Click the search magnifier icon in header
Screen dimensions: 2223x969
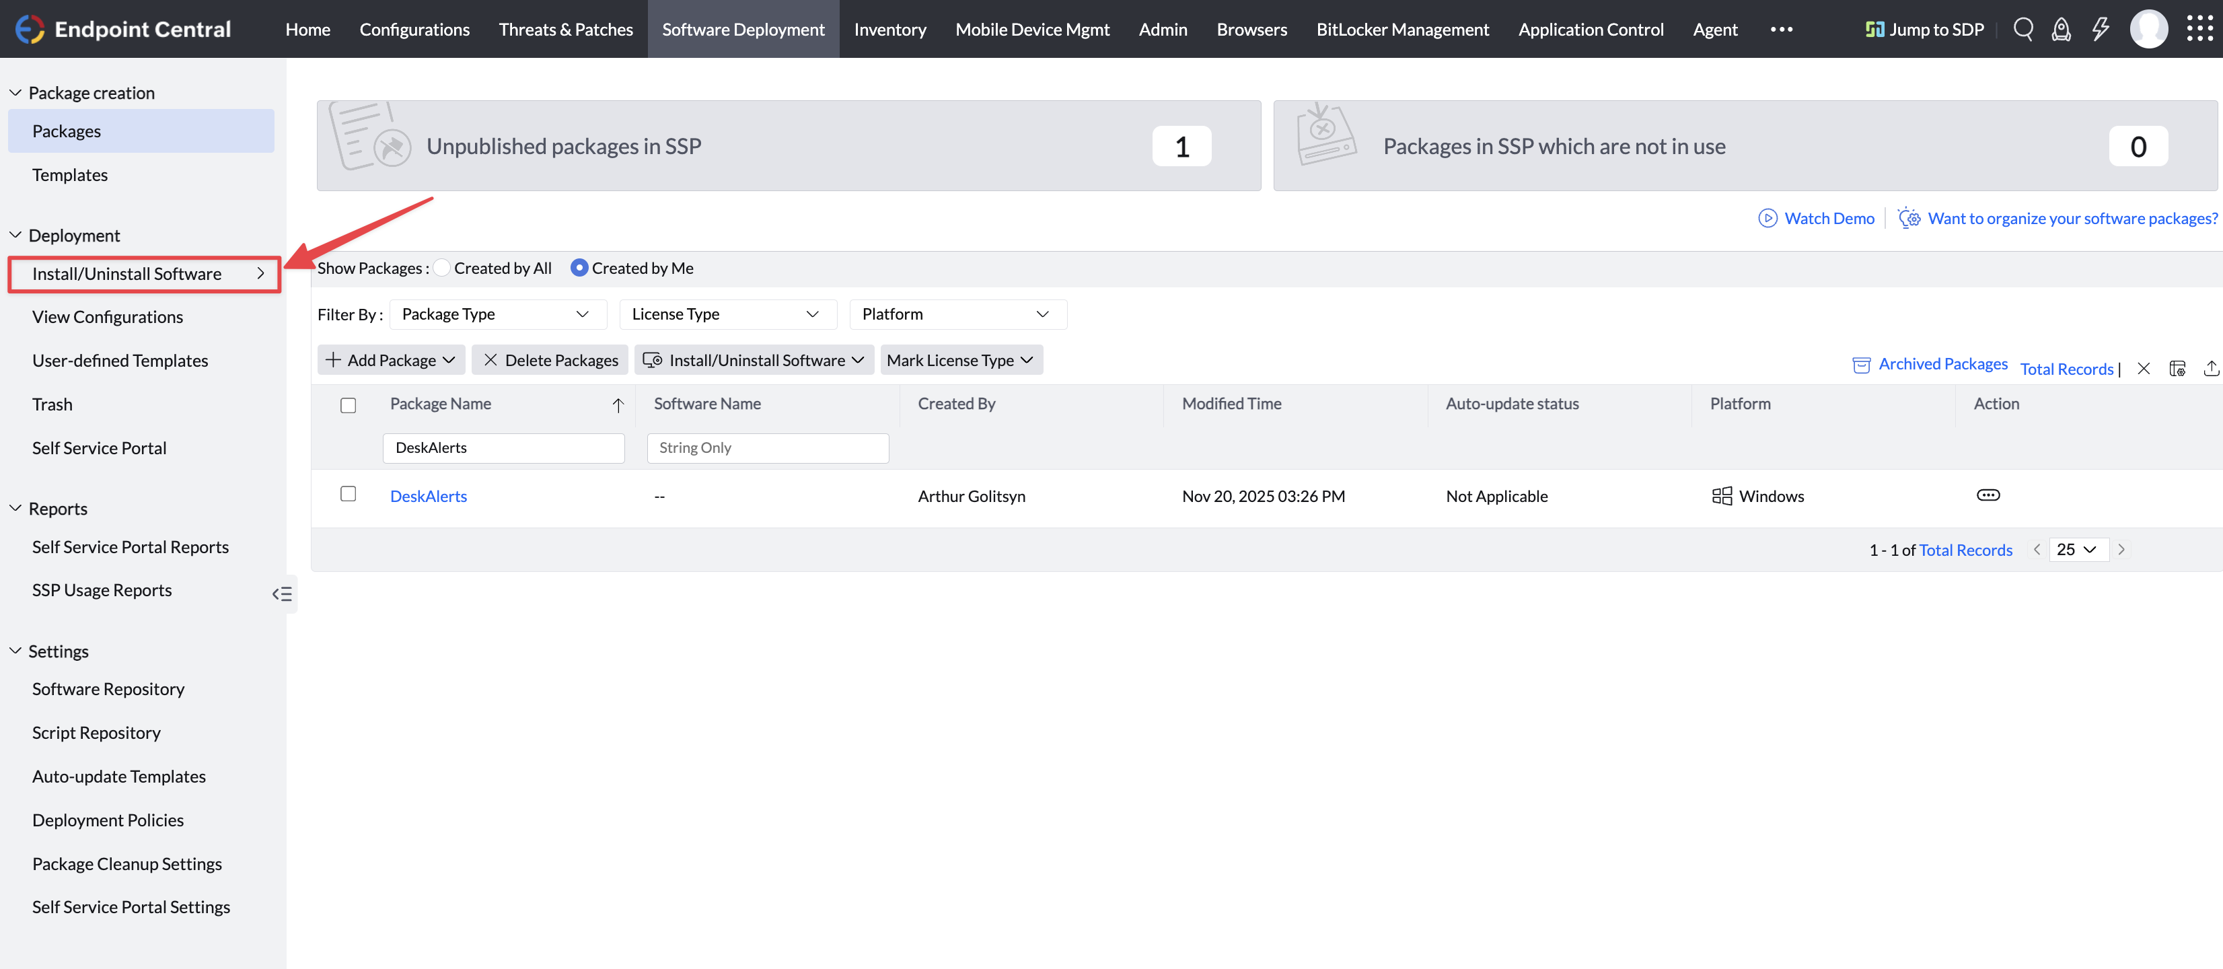click(2022, 30)
